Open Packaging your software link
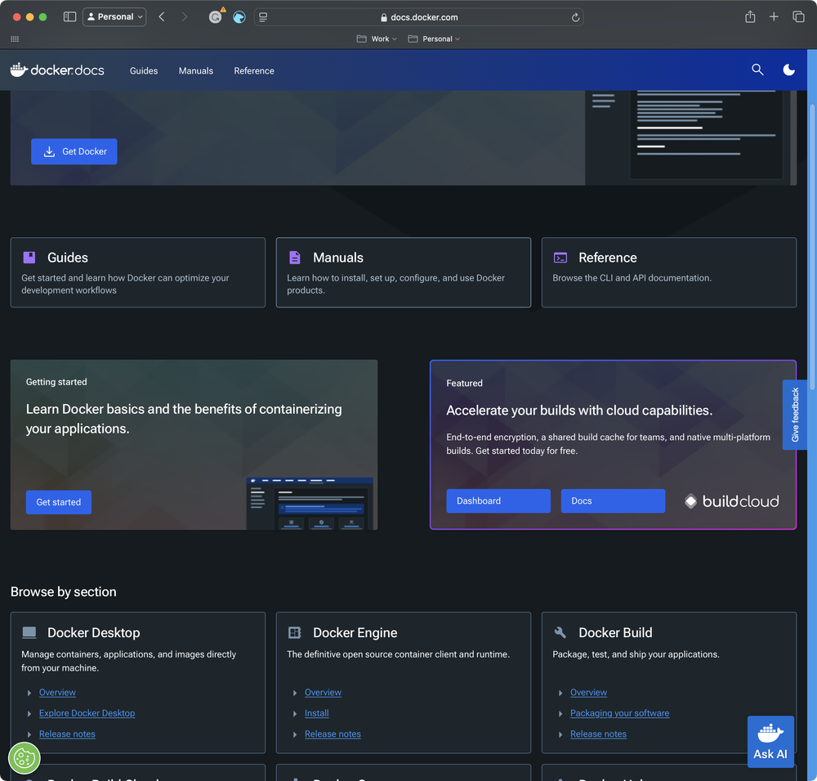This screenshot has height=781, width=817. (619, 713)
